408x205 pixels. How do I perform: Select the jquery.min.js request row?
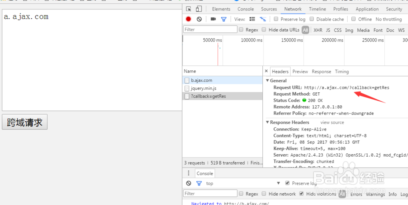click(222, 88)
